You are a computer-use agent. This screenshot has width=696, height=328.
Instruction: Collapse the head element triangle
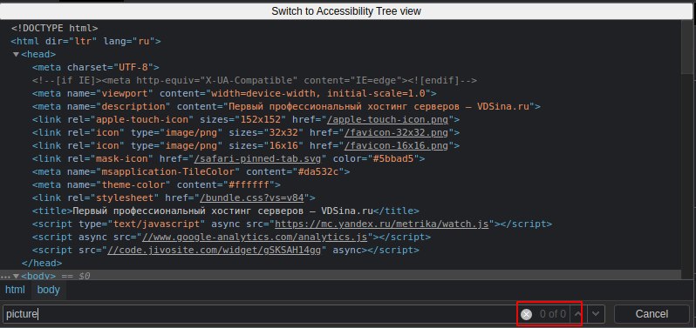(x=16, y=55)
